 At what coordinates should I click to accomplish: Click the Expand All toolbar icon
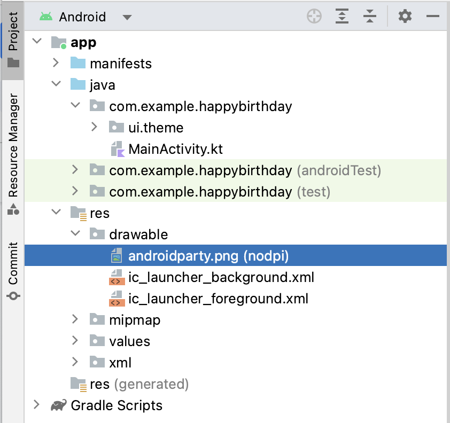(342, 17)
